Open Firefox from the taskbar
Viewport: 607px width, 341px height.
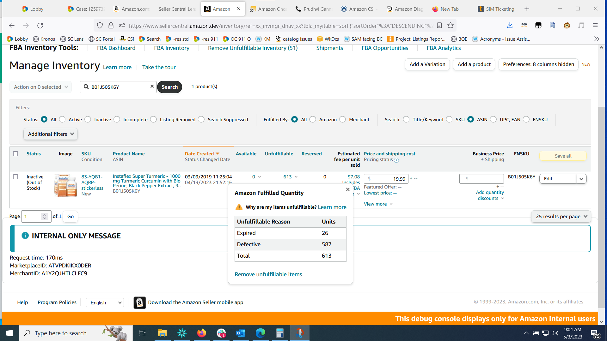click(201, 333)
